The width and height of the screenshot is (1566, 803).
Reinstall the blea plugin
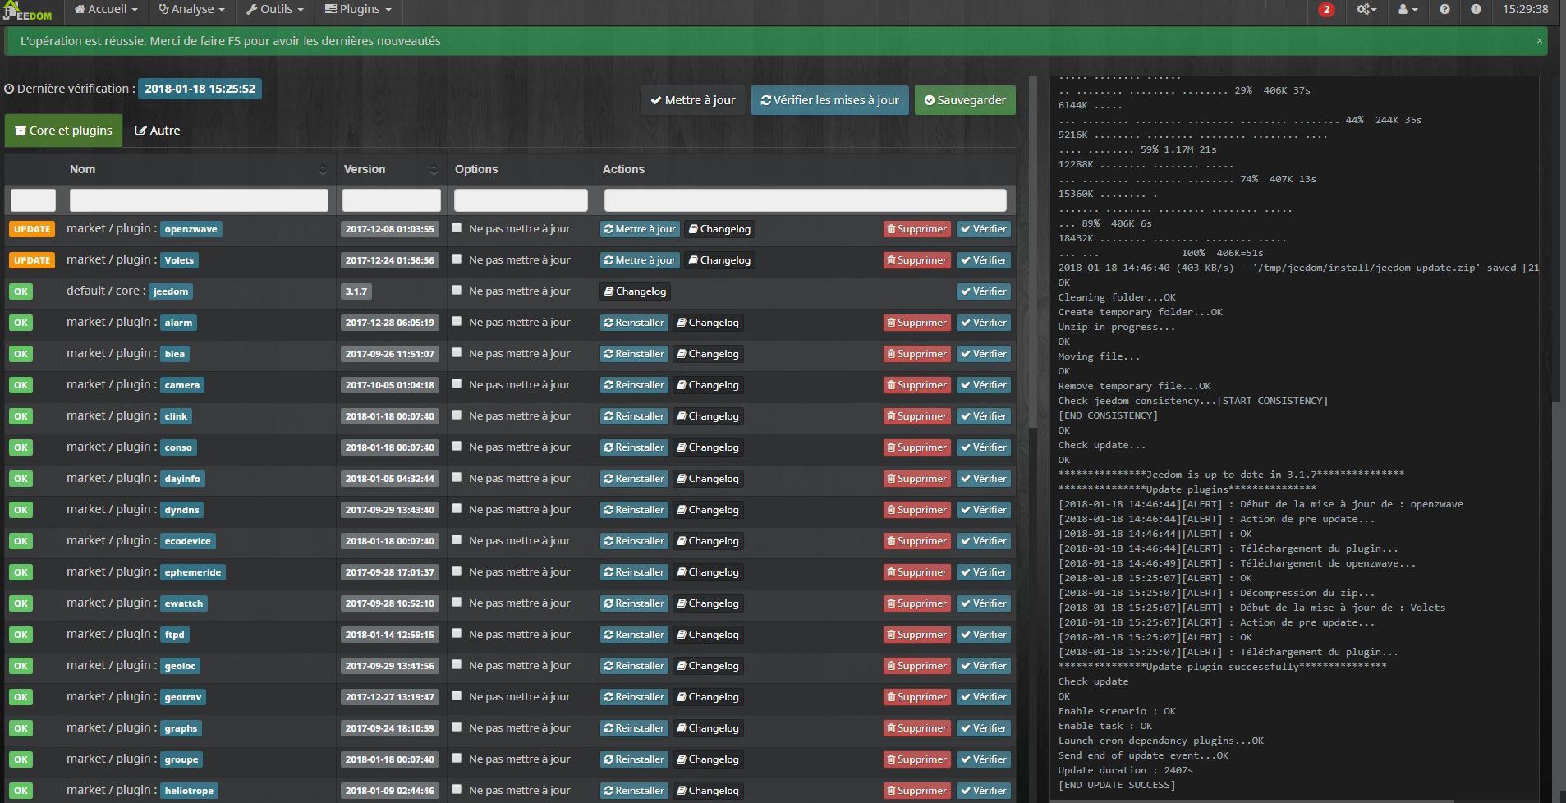[635, 354]
